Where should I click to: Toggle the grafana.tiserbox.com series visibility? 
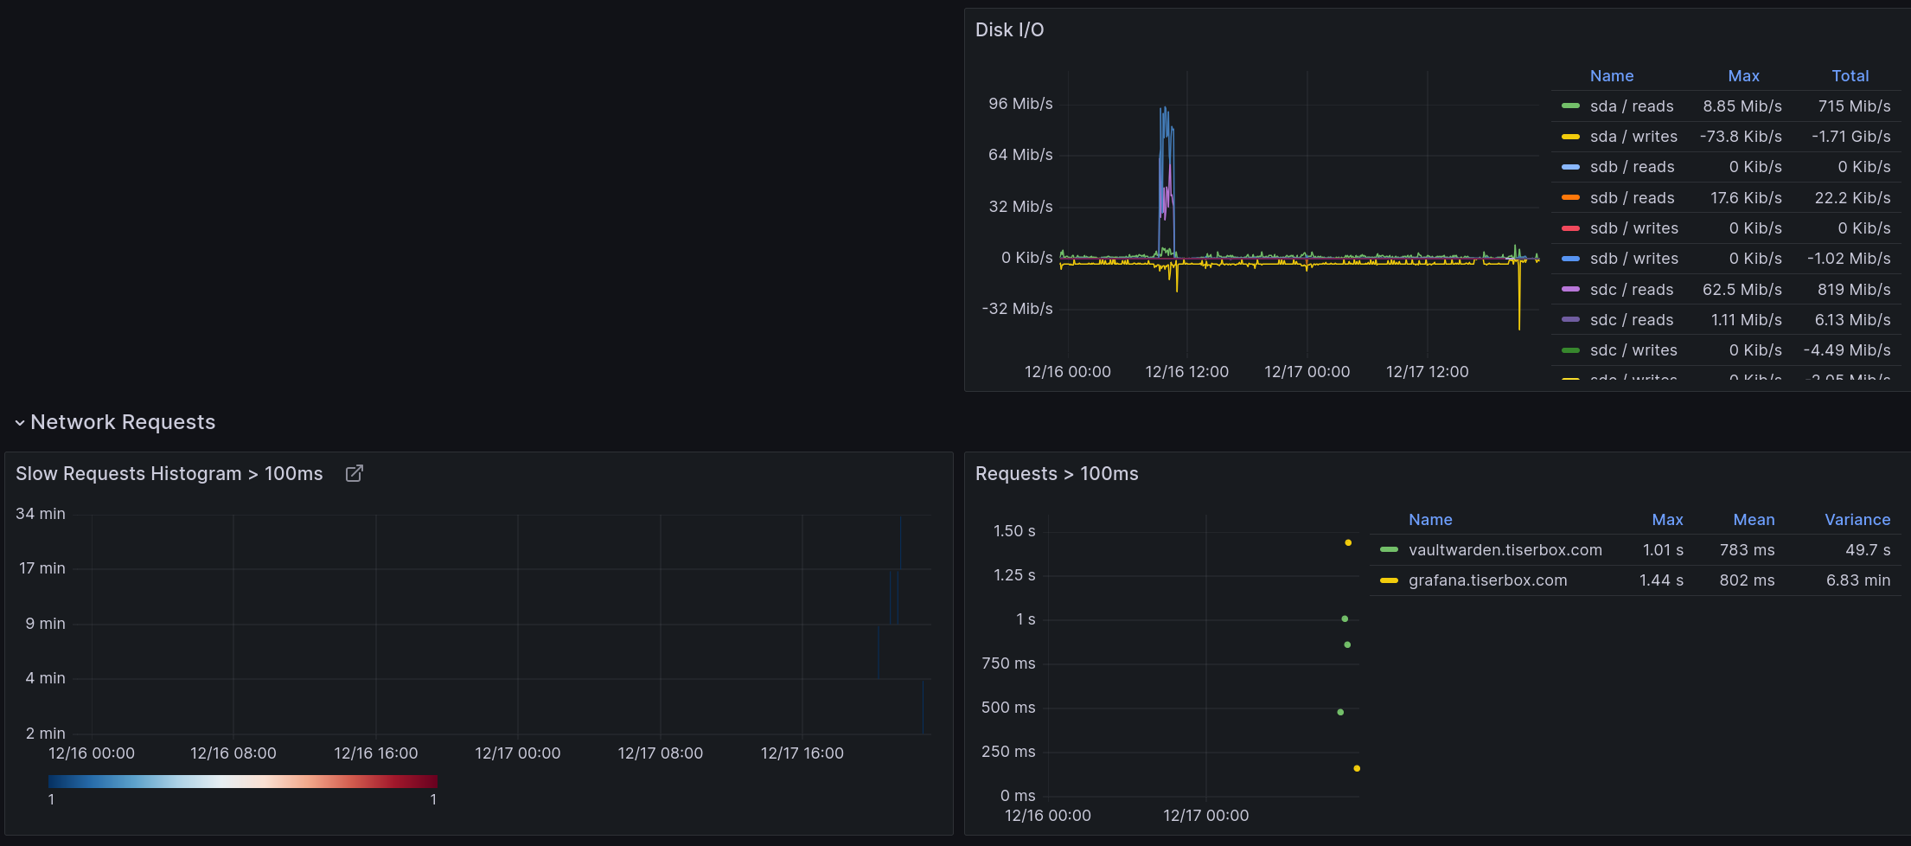(1487, 580)
